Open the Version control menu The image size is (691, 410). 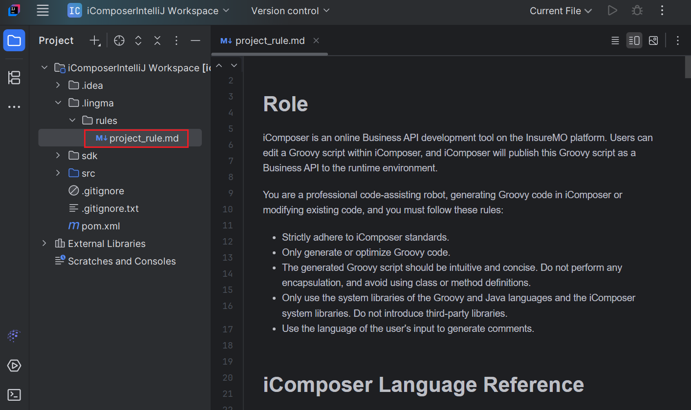[290, 11]
